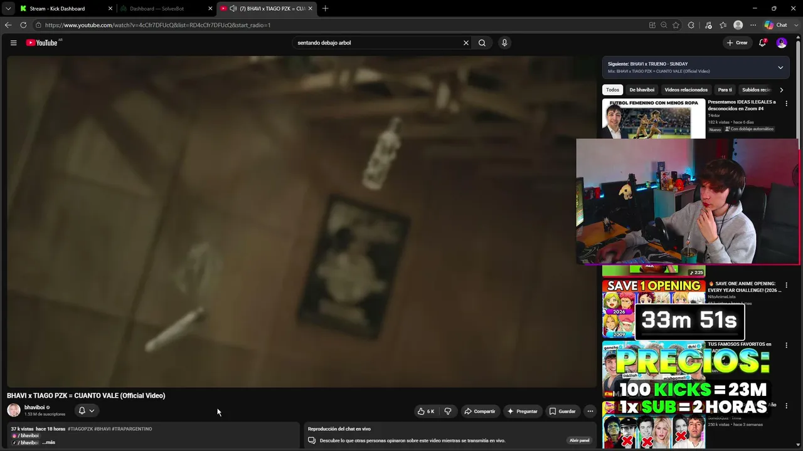803x451 pixels.
Task: Select the Videos relacionados filter chip
Action: pyautogui.click(x=686, y=90)
